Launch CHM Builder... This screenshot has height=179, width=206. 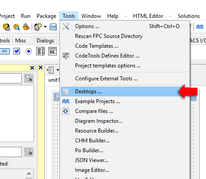tap(125, 141)
